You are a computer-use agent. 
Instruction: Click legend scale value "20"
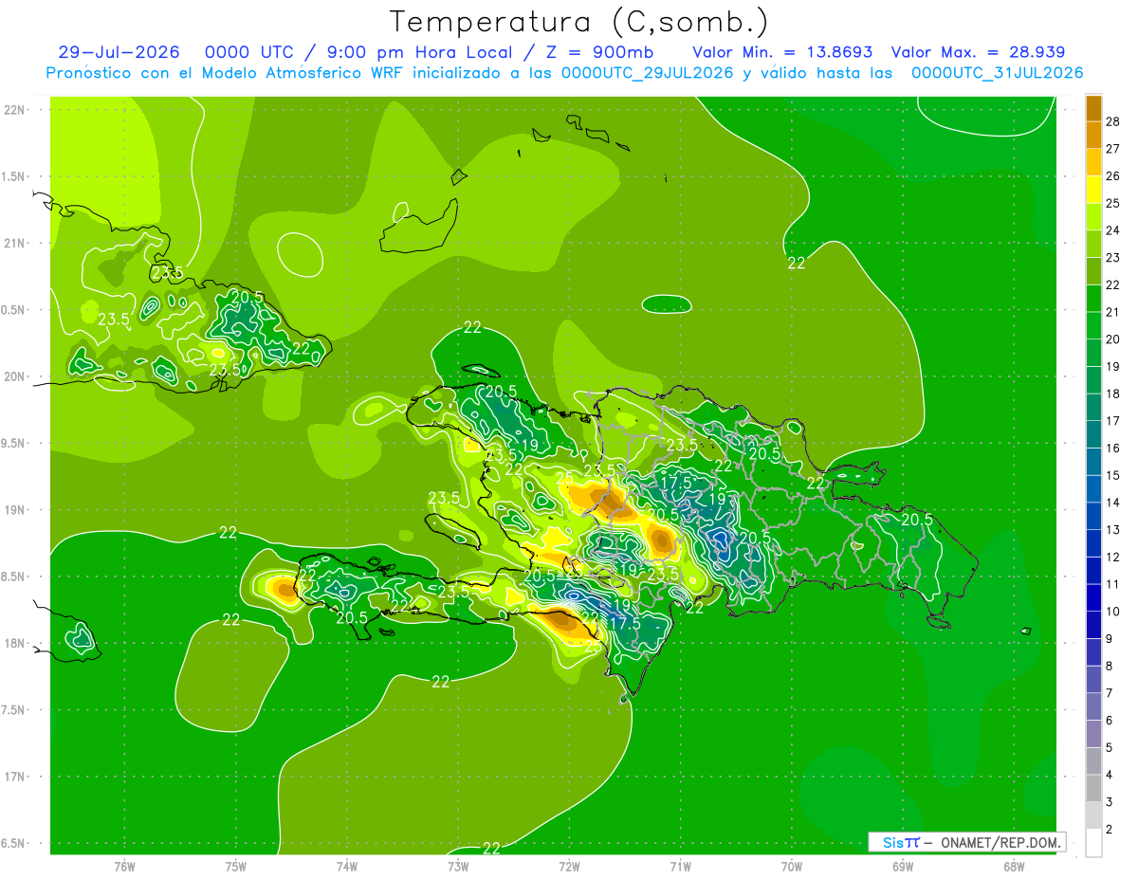(1113, 339)
